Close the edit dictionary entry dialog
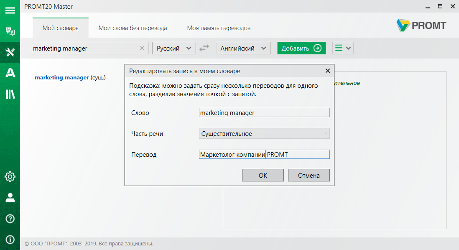 tap(328, 71)
